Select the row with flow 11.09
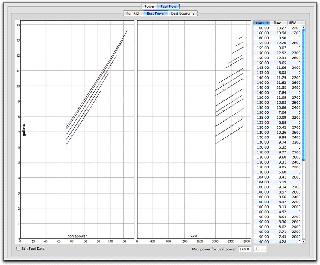Image resolution: width=320 pixels, height=265 pixels. (x=278, y=98)
